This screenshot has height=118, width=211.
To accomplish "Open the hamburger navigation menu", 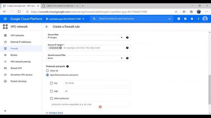I will point(5,19).
